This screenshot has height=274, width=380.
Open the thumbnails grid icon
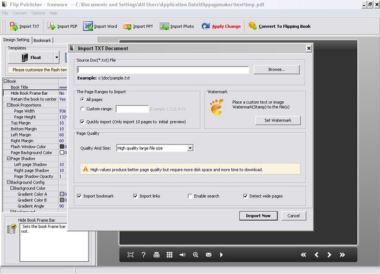click(x=169, y=254)
